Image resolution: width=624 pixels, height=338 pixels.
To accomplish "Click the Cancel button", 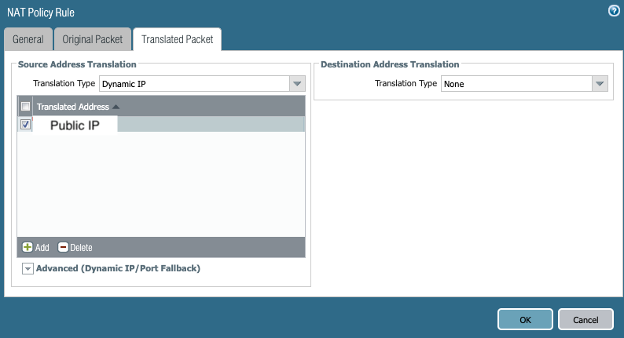I will click(585, 319).
